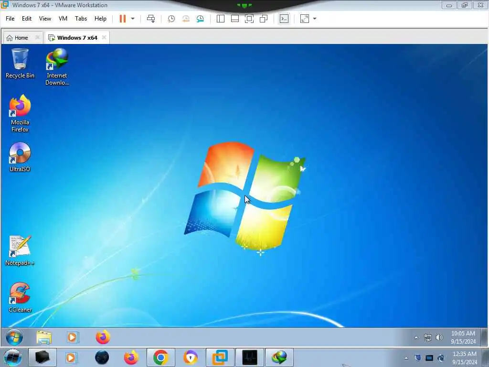489x367 pixels.
Task: Toggle the thumbnail bar icon
Action: tap(235, 19)
